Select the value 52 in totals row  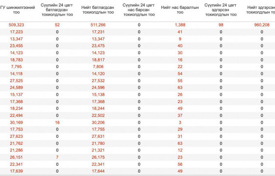57,25
